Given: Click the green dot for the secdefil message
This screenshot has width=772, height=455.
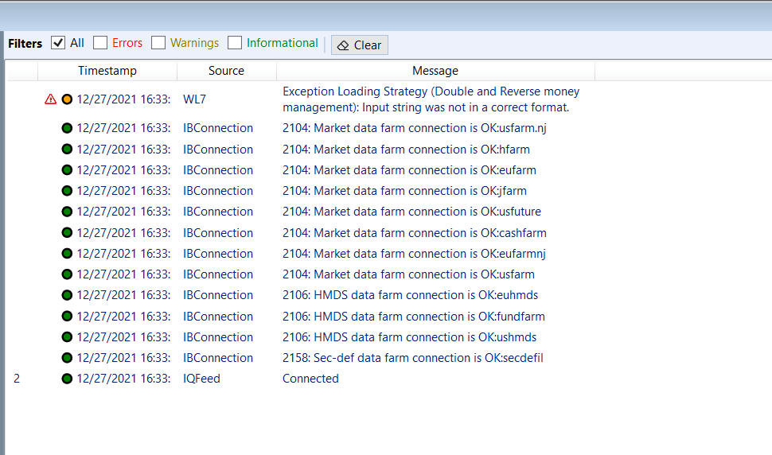Looking at the screenshot, I should click(x=67, y=358).
